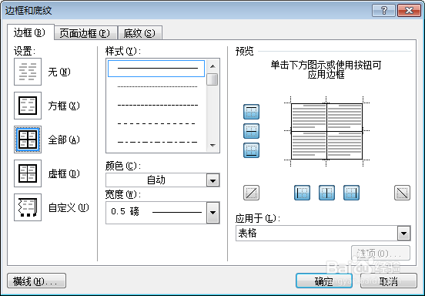Select the 无 (None) border setting icon
Screen dimensions: 425x296
(28, 72)
